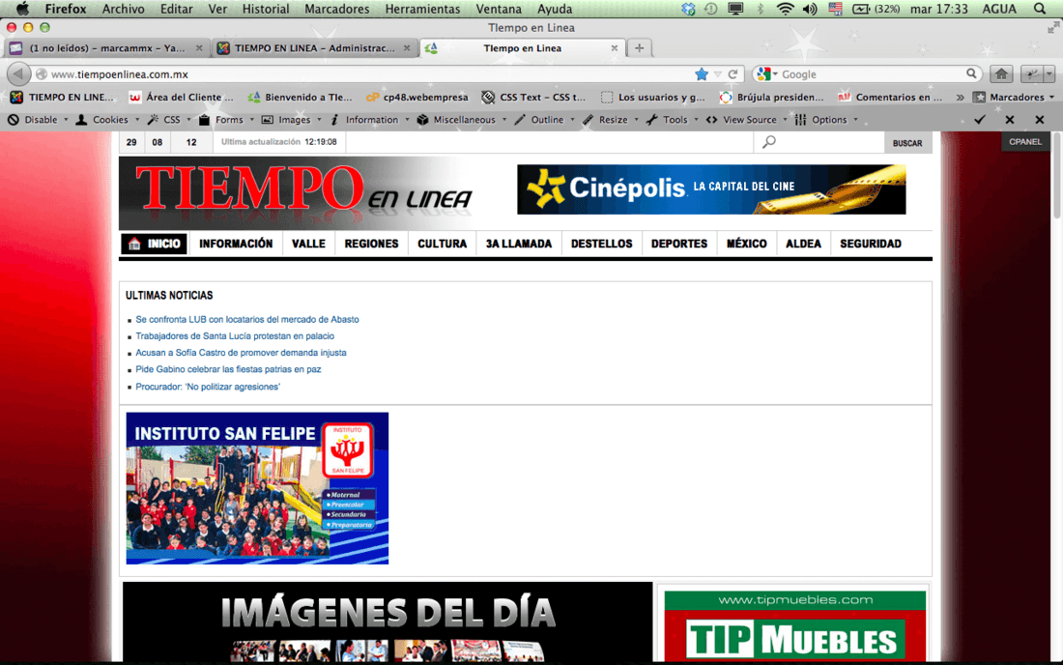Image resolution: width=1063 pixels, height=665 pixels.
Task: Open the Tools developer menu
Action: tap(672, 119)
